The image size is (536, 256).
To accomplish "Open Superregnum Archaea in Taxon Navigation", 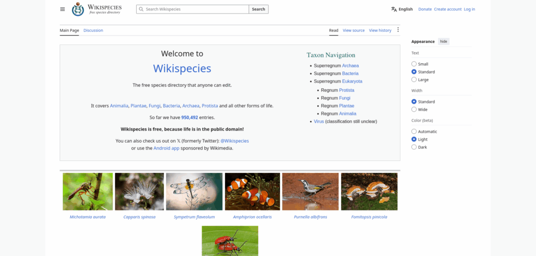I will point(350,65).
